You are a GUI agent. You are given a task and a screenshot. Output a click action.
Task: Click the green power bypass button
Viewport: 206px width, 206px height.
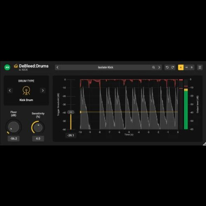[x=7, y=67]
